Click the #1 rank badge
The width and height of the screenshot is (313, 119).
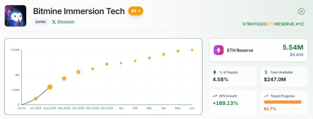(x=135, y=11)
